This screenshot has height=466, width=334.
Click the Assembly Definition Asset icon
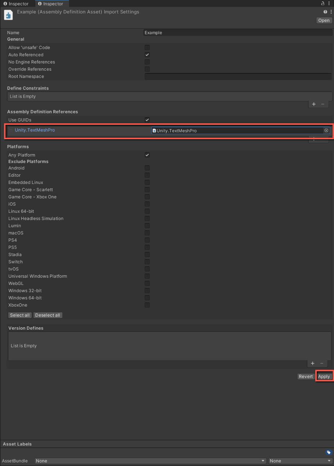(x=8, y=15)
